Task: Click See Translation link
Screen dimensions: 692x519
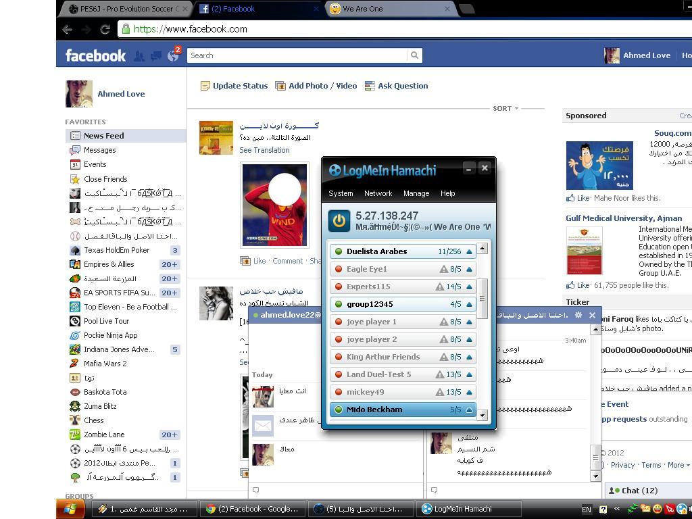Action: click(264, 150)
